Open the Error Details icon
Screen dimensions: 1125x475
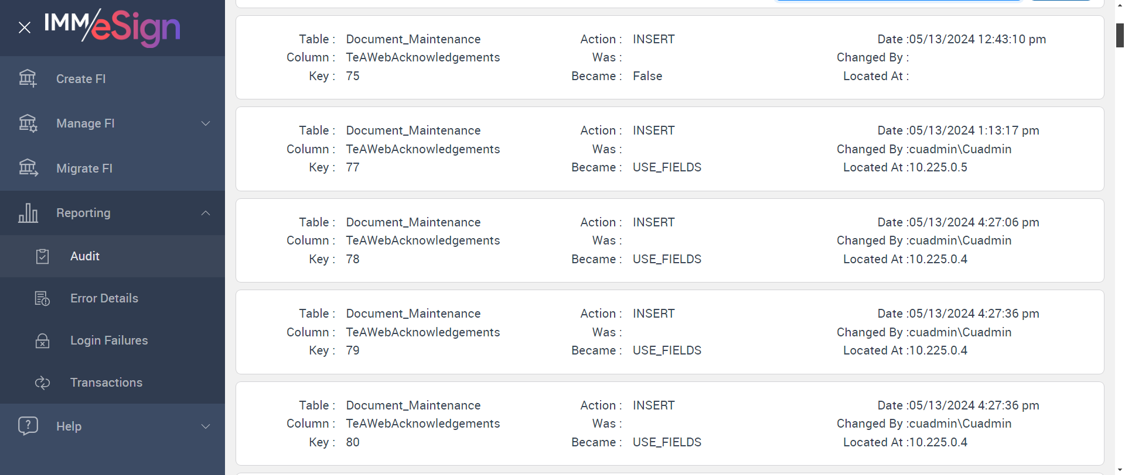click(42, 298)
